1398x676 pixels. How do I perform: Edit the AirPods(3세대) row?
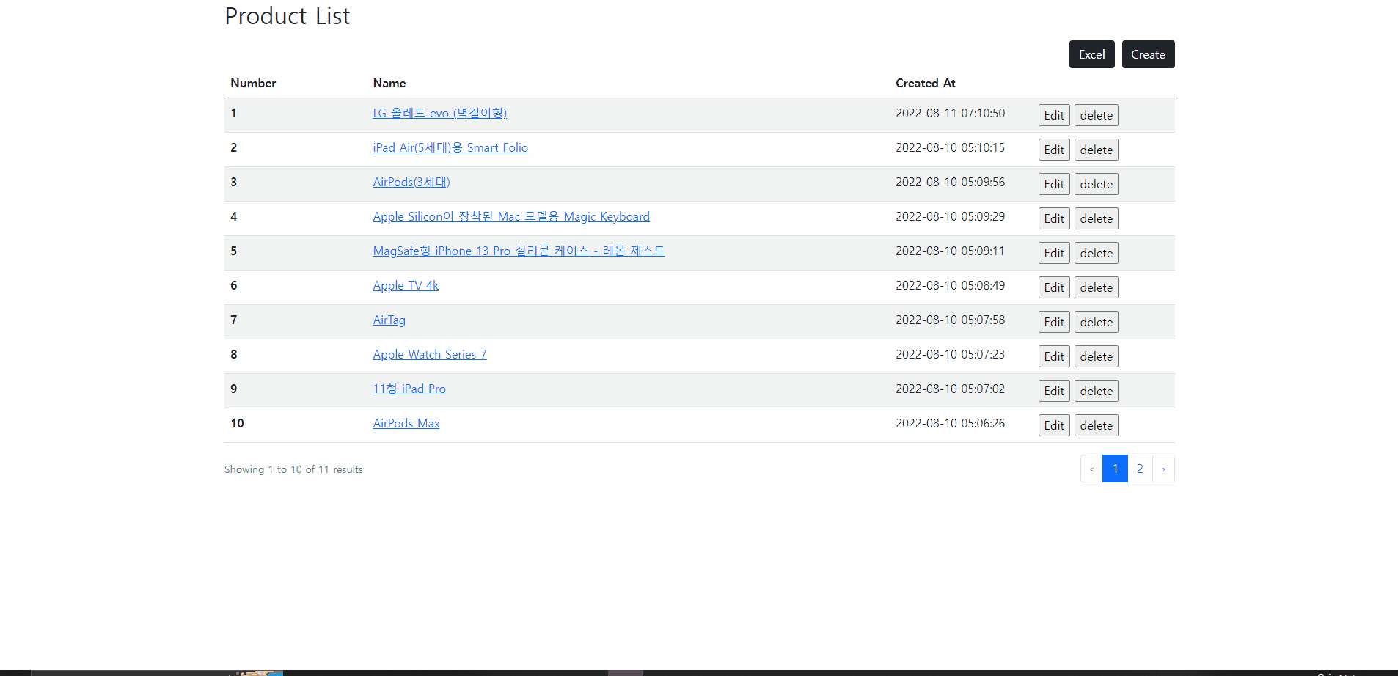point(1054,184)
